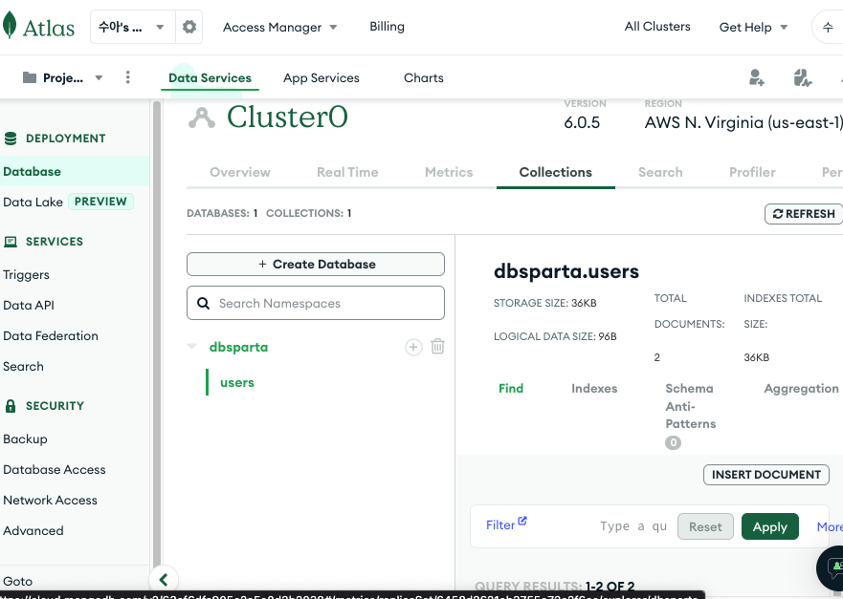Open the organization selector dropdown

click(133, 27)
